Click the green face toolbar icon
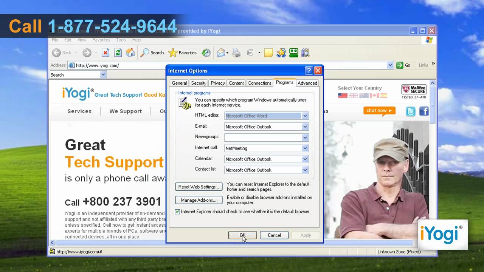 (294, 53)
